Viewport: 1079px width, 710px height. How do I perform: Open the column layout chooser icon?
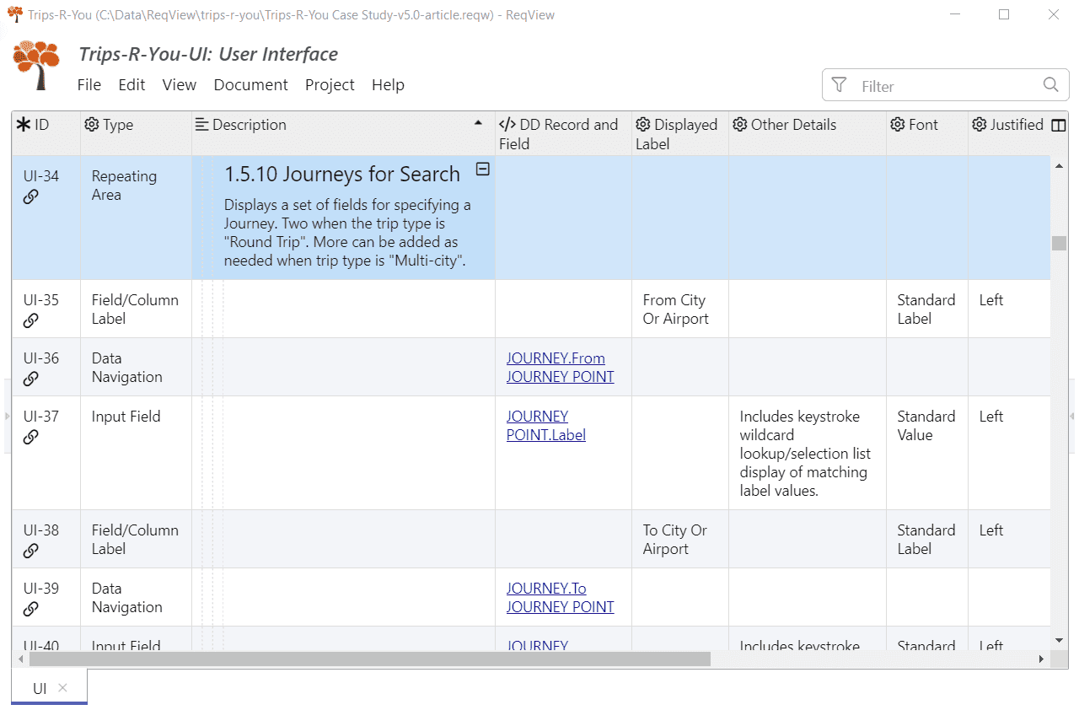pos(1059,126)
